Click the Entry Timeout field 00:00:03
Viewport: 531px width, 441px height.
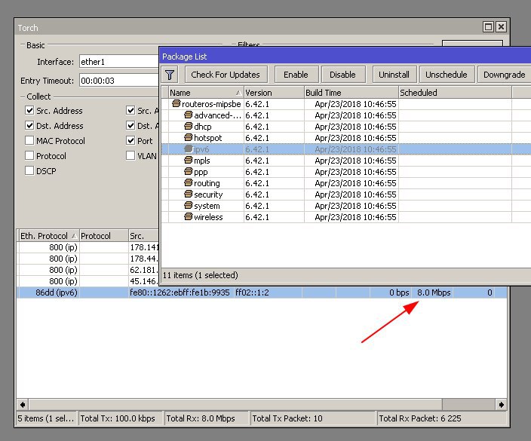[119, 81]
